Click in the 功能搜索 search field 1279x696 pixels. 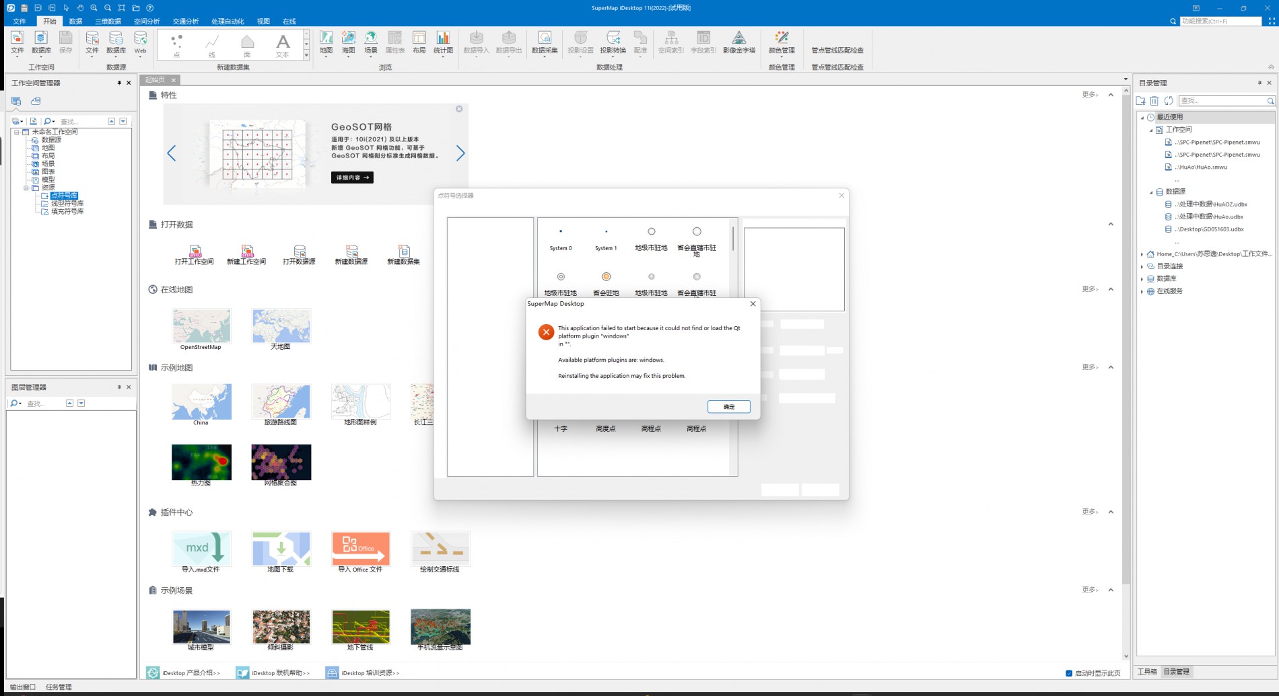point(1220,22)
